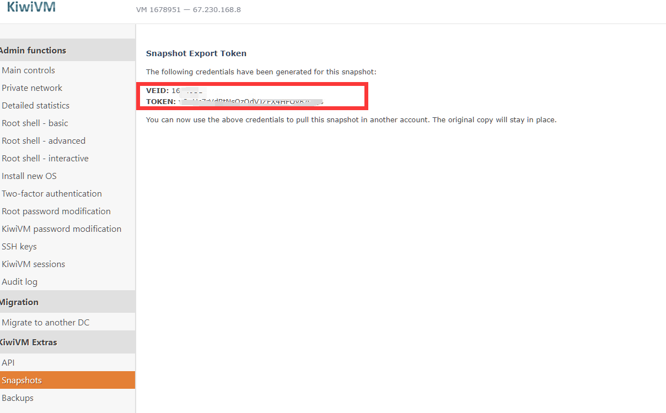Go to Root password modification

click(x=56, y=211)
